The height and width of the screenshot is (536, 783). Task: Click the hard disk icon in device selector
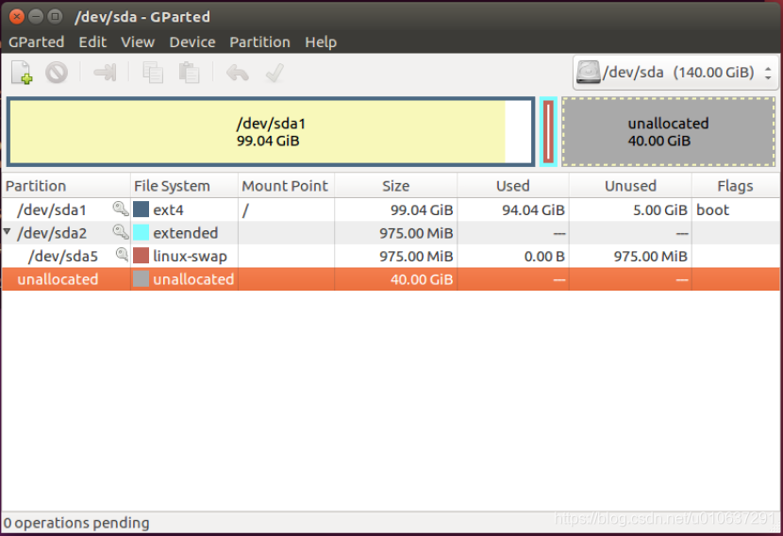point(589,73)
